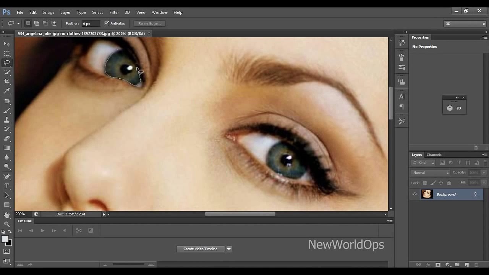Select the Pen tool
The image size is (489, 275).
[x=7, y=177]
